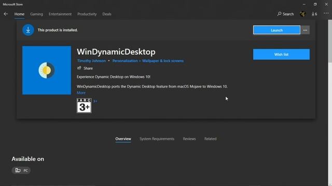Expand description with More link
Viewport: 332px width, 186px height.
(81, 93)
